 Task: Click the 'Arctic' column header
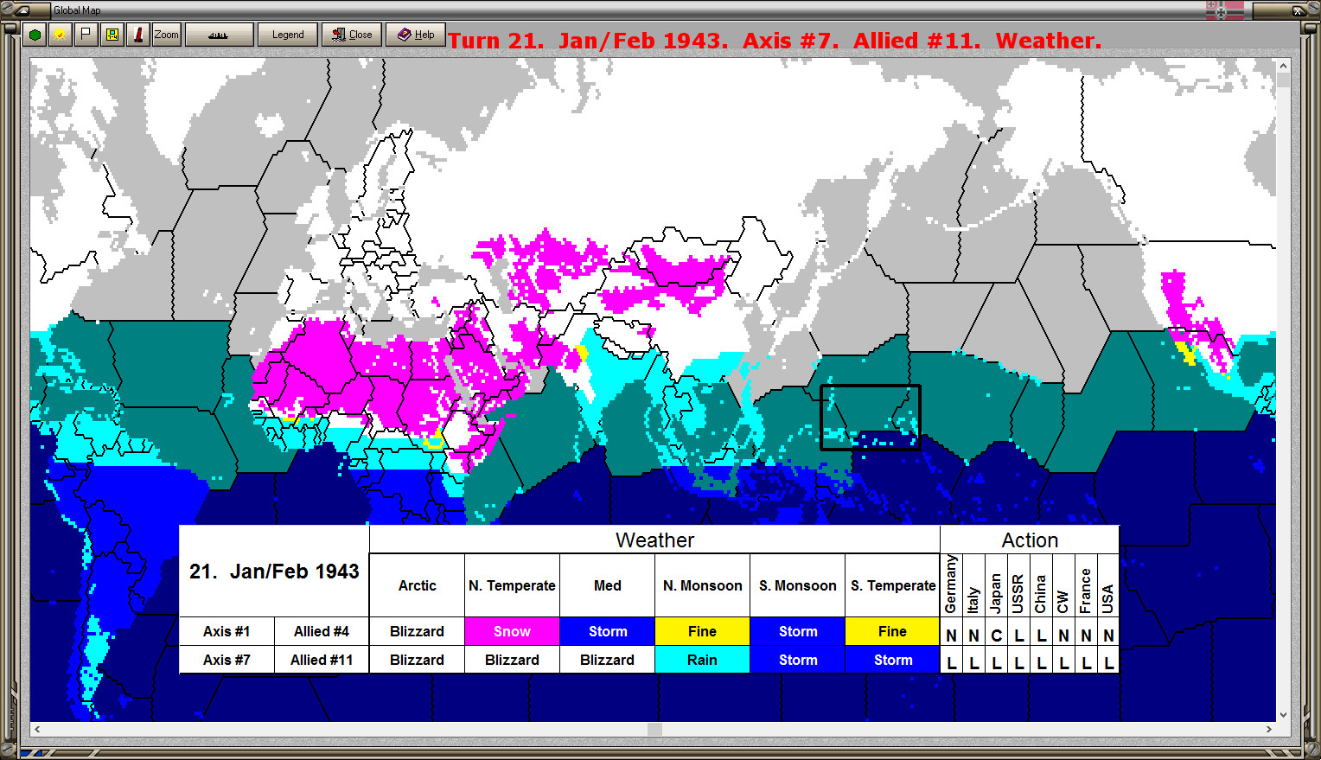(x=417, y=585)
